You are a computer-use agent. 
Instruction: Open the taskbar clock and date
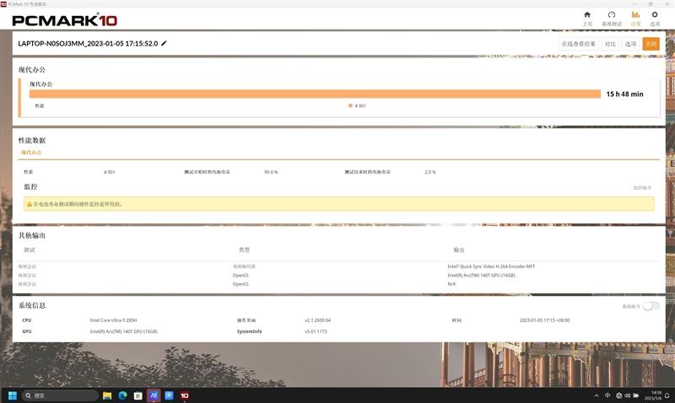[654, 395]
